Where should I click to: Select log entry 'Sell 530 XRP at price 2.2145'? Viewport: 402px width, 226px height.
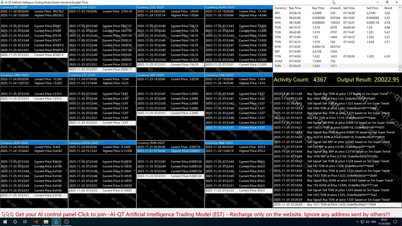tap(337, 147)
